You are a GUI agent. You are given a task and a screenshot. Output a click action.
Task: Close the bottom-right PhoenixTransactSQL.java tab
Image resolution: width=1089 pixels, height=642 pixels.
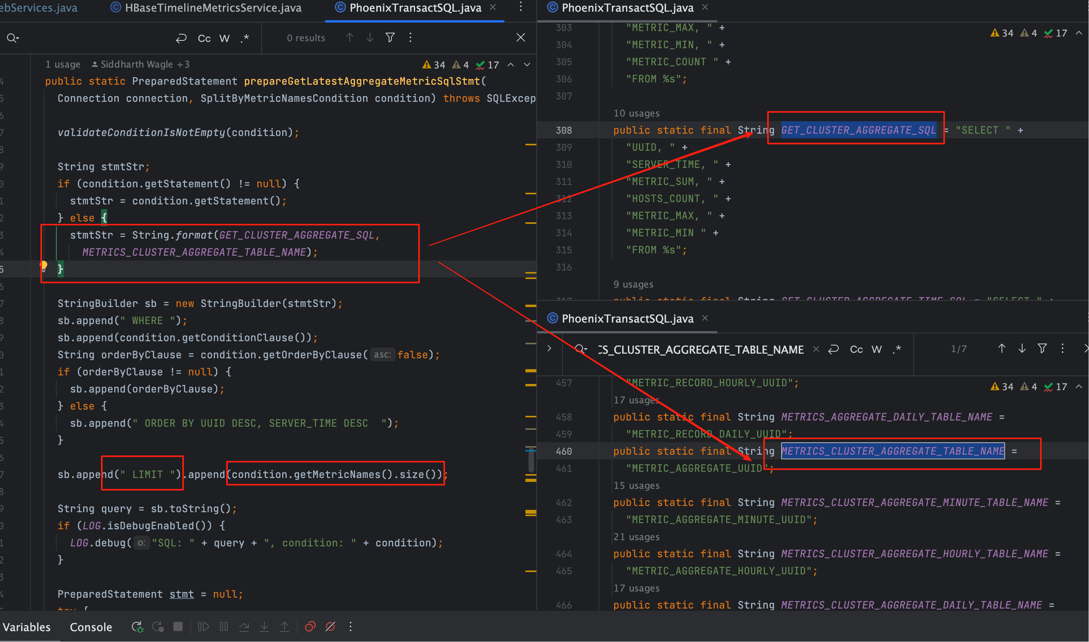tap(705, 318)
